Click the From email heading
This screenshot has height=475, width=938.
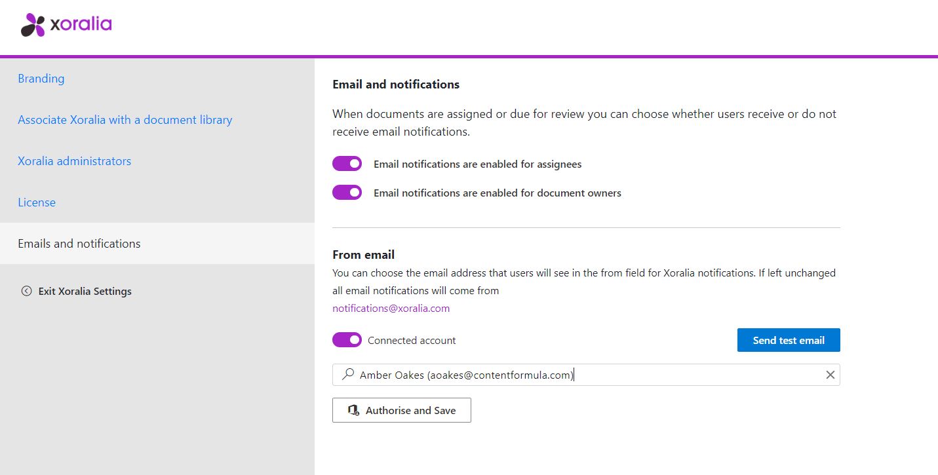[364, 255]
